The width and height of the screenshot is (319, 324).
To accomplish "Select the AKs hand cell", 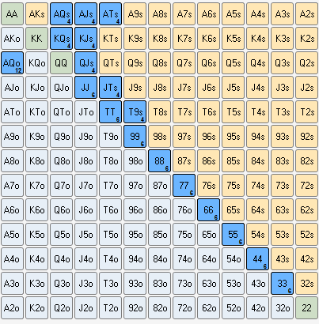I will [x=36, y=14].
